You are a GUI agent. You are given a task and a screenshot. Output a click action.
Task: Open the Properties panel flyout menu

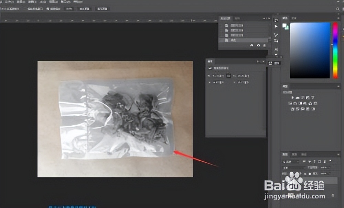263,61
